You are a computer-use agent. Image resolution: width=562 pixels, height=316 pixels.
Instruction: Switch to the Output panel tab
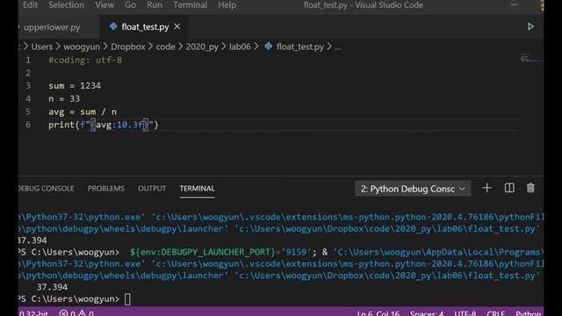(152, 189)
